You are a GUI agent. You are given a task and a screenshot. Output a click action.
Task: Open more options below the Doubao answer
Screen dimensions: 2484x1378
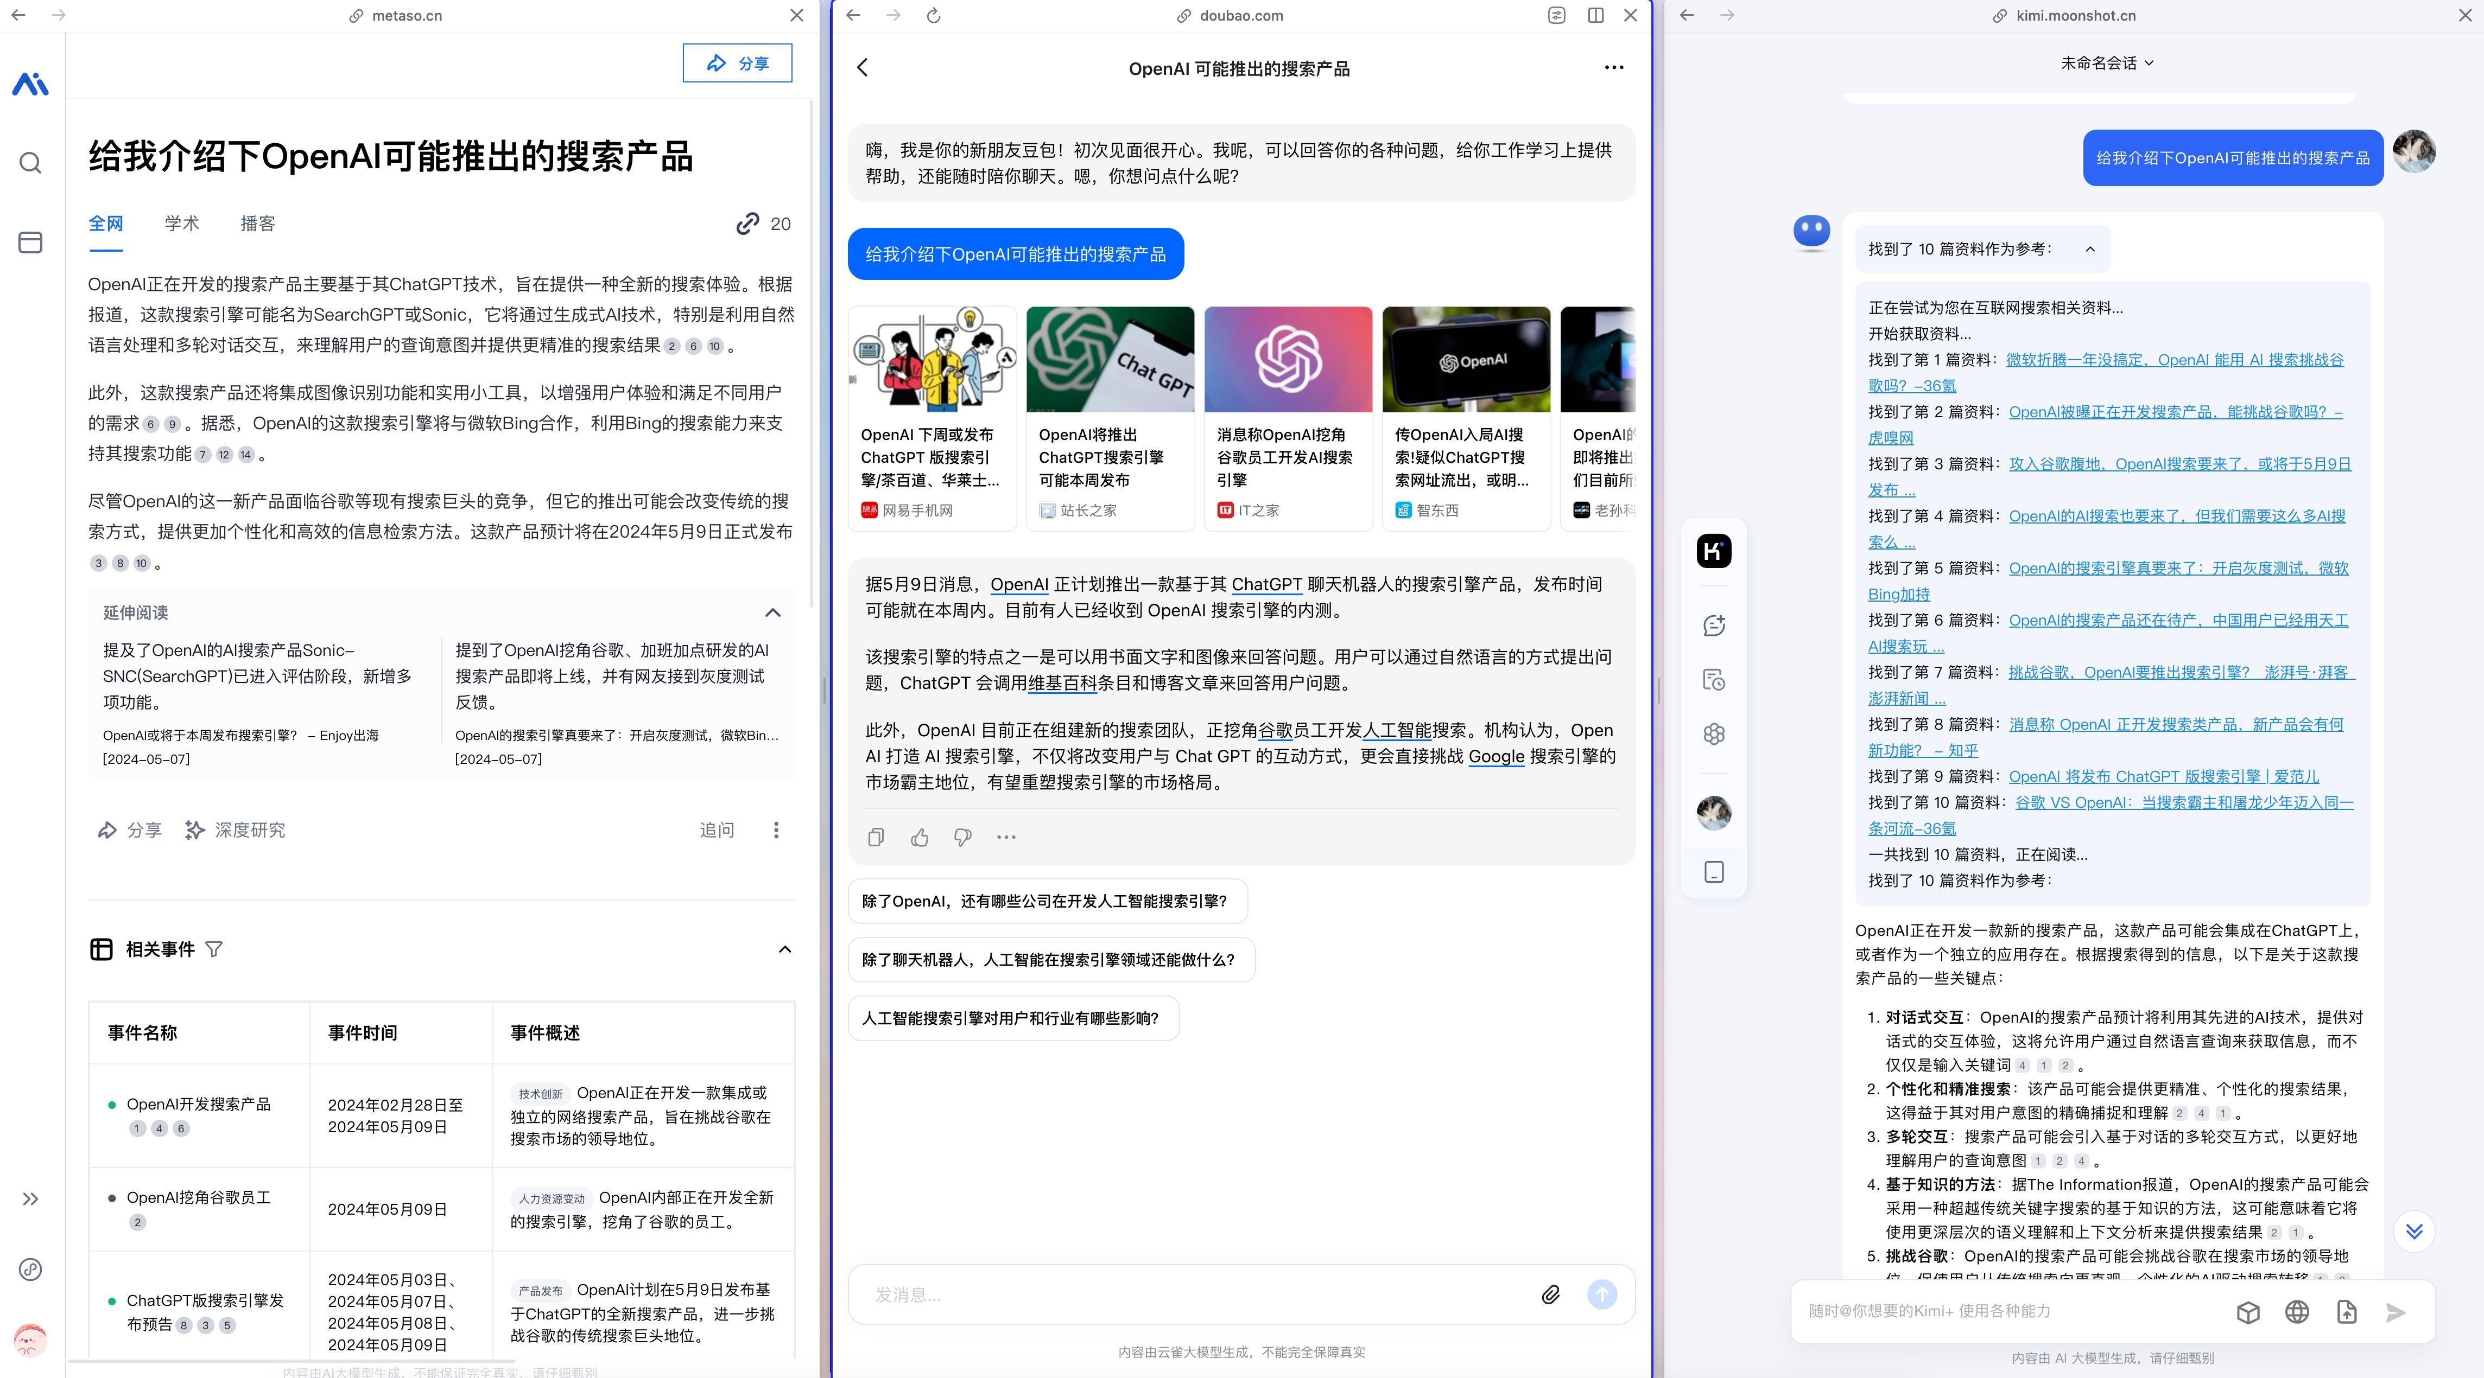[x=1006, y=838]
